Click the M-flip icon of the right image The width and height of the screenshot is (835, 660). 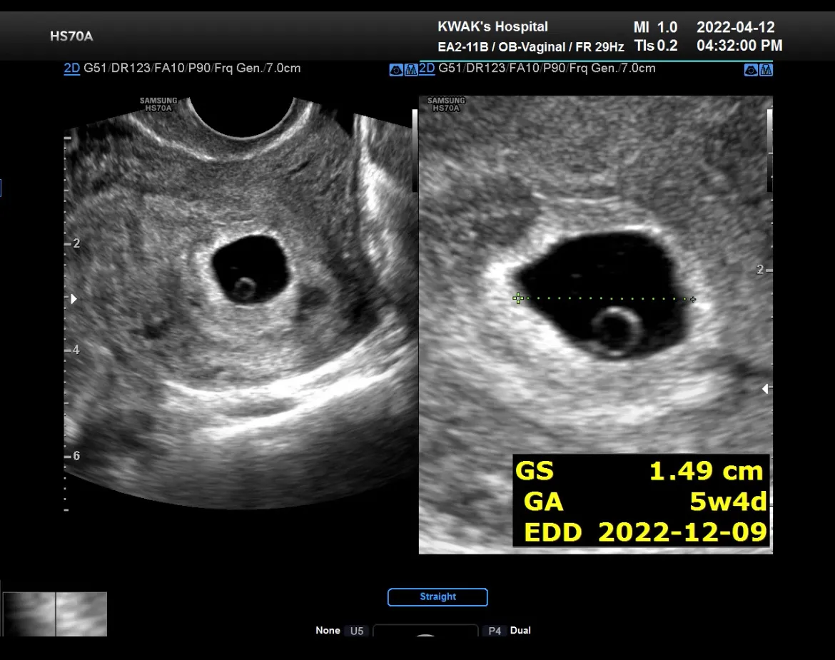[x=766, y=70]
